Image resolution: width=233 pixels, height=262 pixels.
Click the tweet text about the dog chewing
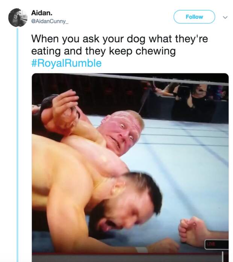120,45
